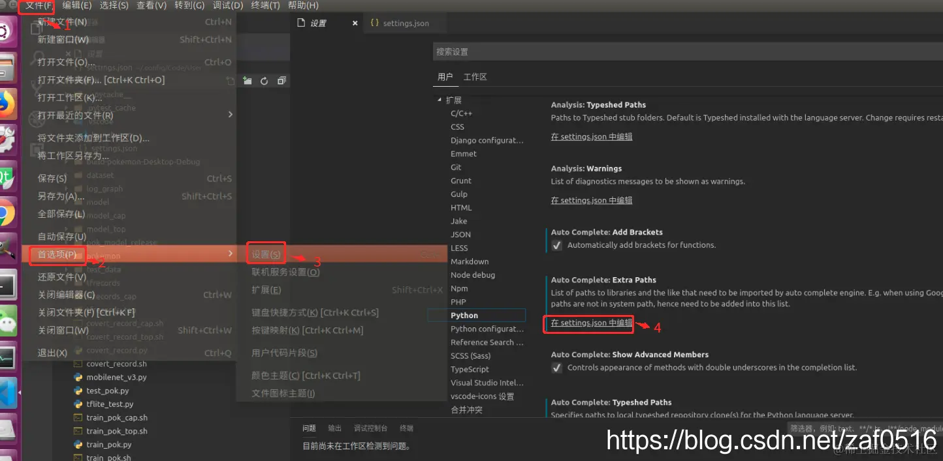Launch the Files manager from the dock
Viewport: 943px width, 461px height.
click(x=7, y=68)
